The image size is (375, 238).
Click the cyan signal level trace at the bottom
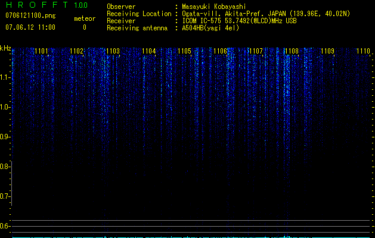tap(191, 237)
